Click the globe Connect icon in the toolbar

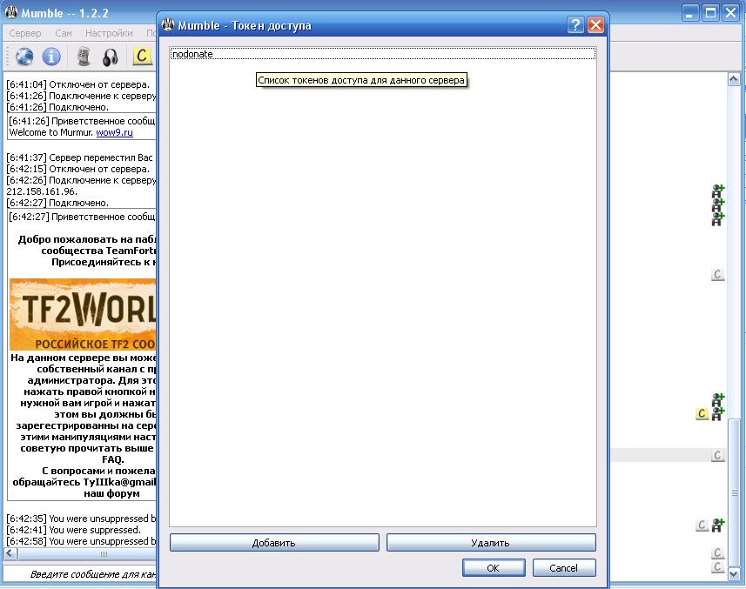[24, 57]
